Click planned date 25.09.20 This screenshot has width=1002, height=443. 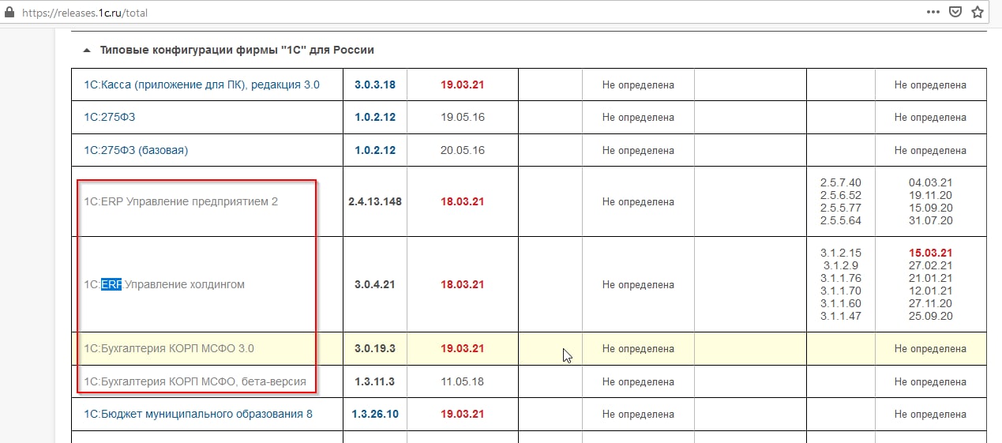click(930, 316)
